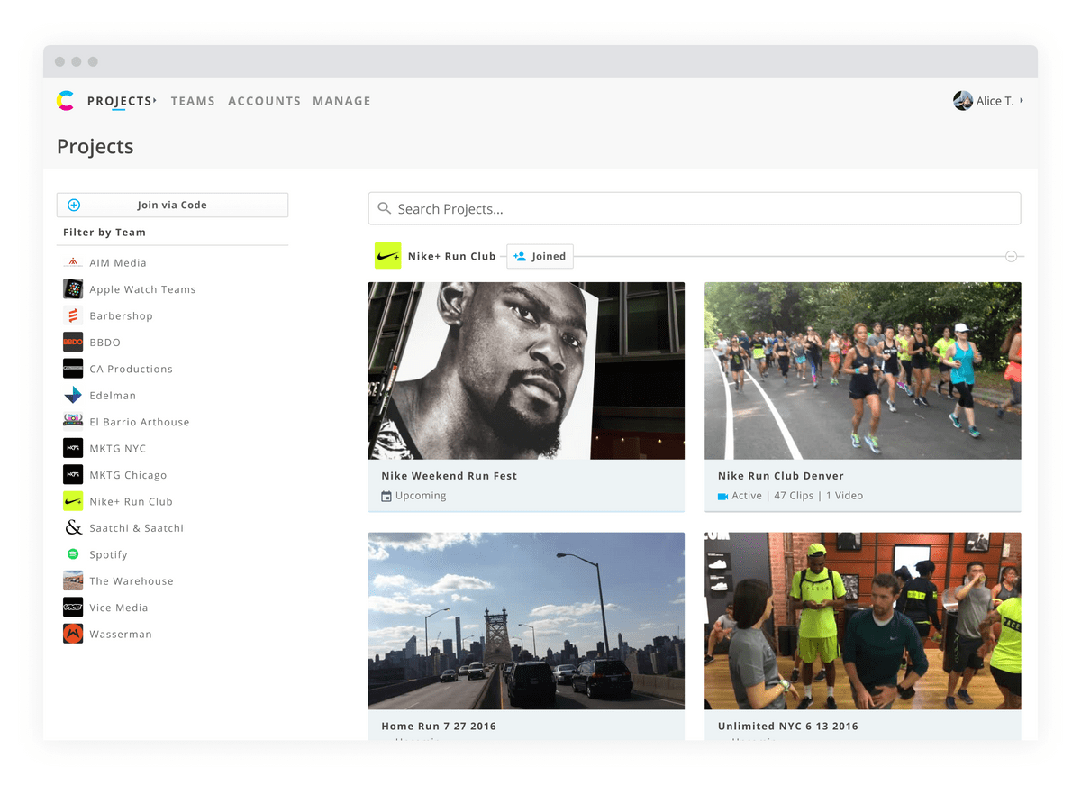Image resolution: width=1081 pixels, height=786 pixels.
Task: Open the Unlimited NYC 6 13 2016 thumbnail
Action: tap(863, 621)
